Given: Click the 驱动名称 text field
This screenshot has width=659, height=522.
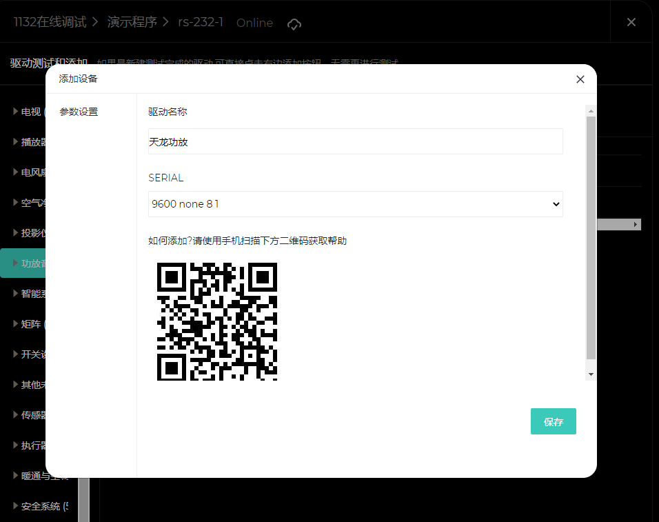Looking at the screenshot, I should (x=355, y=141).
